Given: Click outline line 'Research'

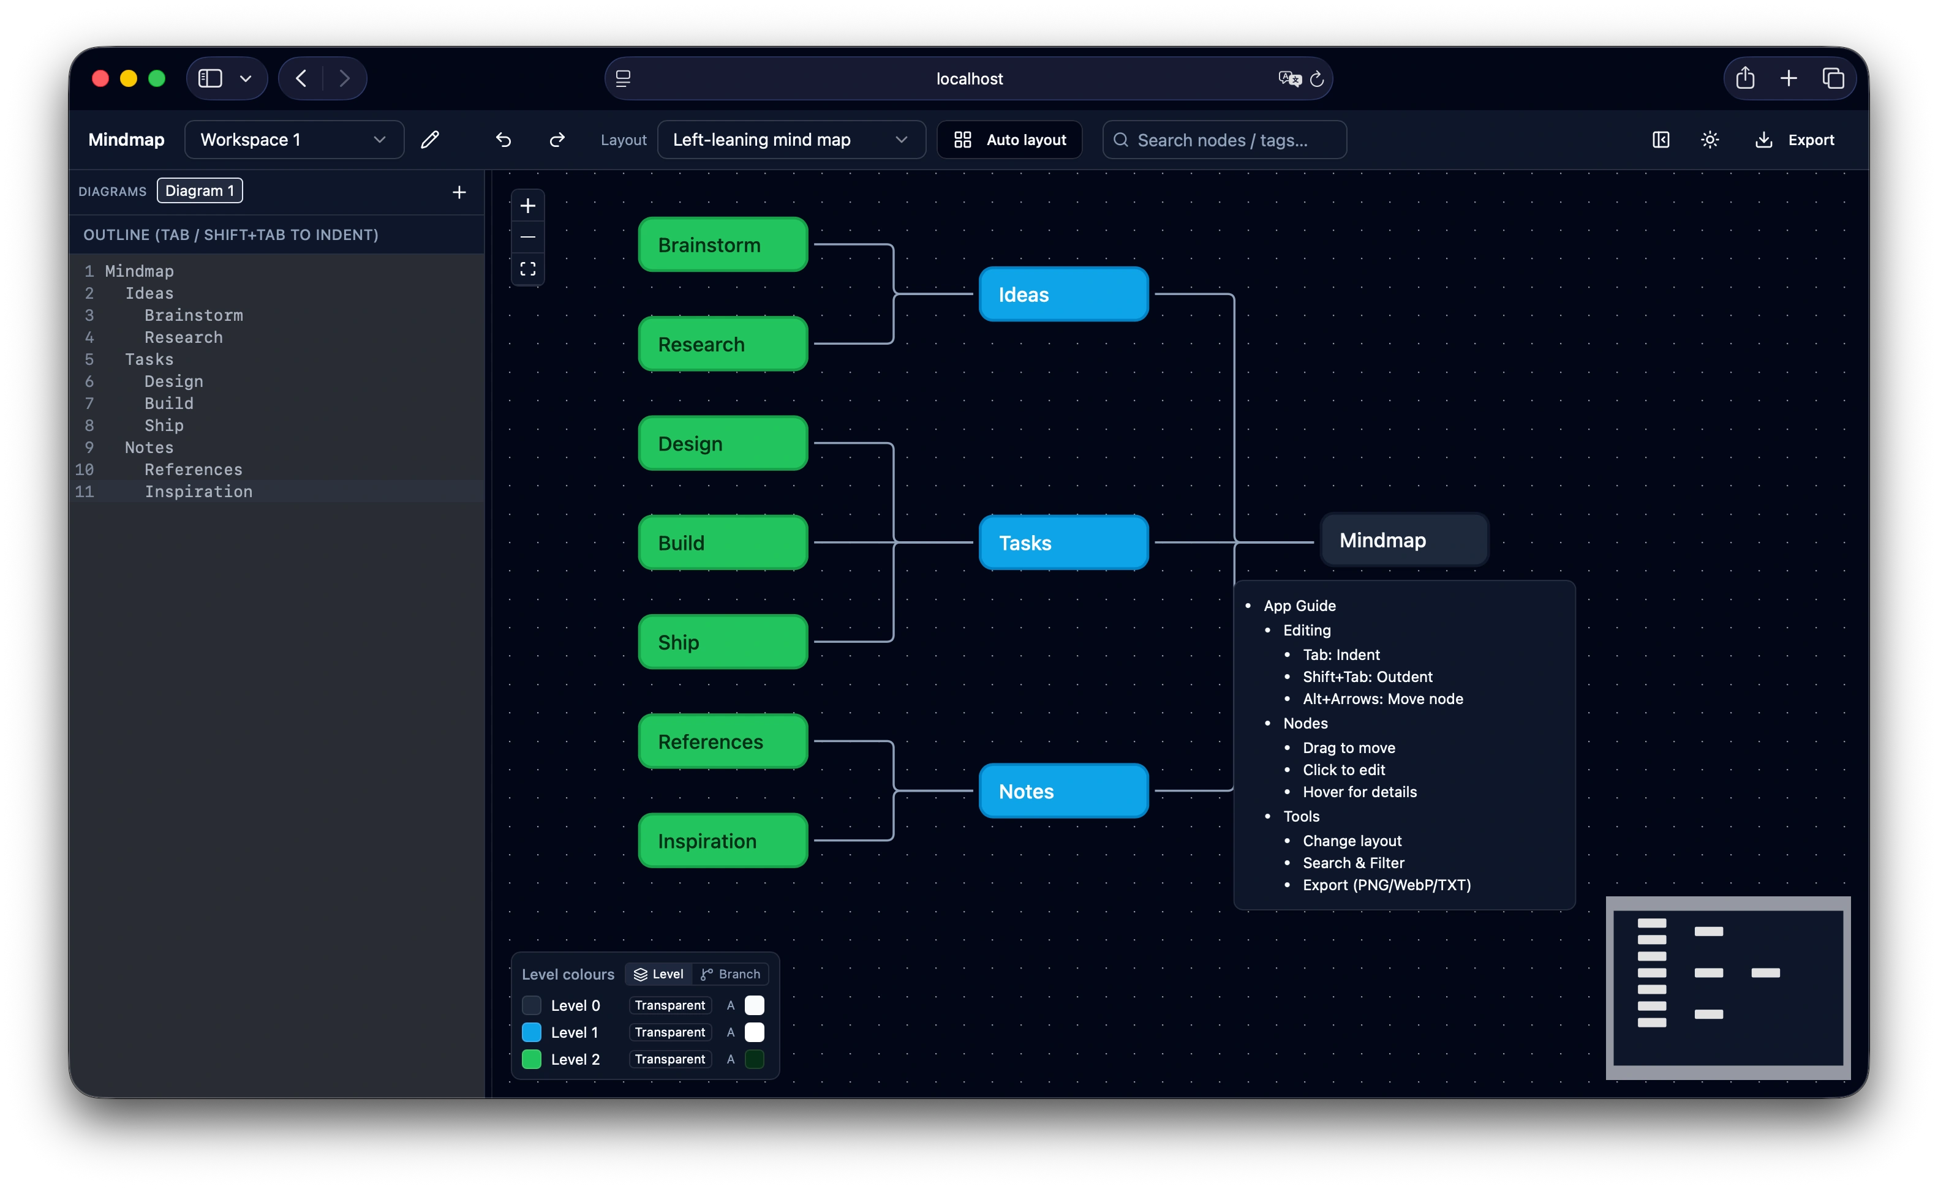Looking at the screenshot, I should pos(183,337).
